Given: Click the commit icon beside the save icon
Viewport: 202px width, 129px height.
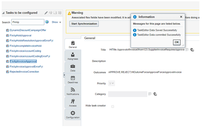Looking at the screenshot, I should pos(60,13).
